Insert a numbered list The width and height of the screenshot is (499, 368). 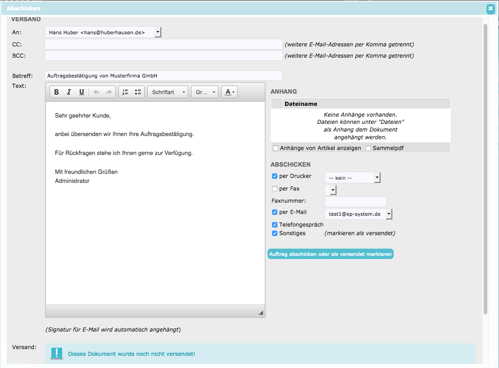pyautogui.click(x=125, y=92)
